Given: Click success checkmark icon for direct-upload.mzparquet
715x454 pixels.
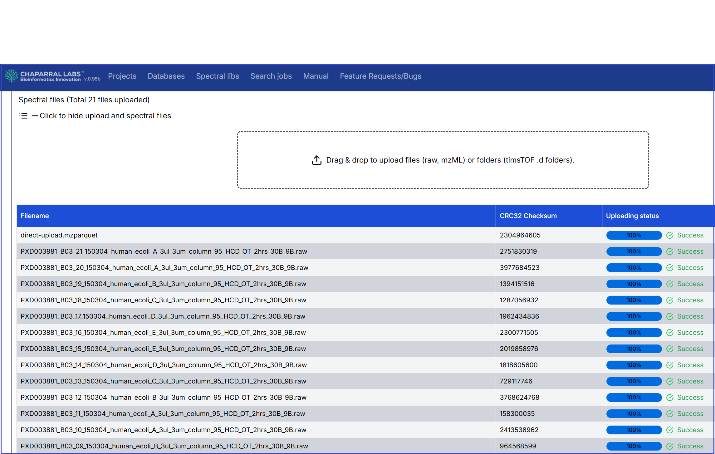Looking at the screenshot, I should [x=670, y=235].
